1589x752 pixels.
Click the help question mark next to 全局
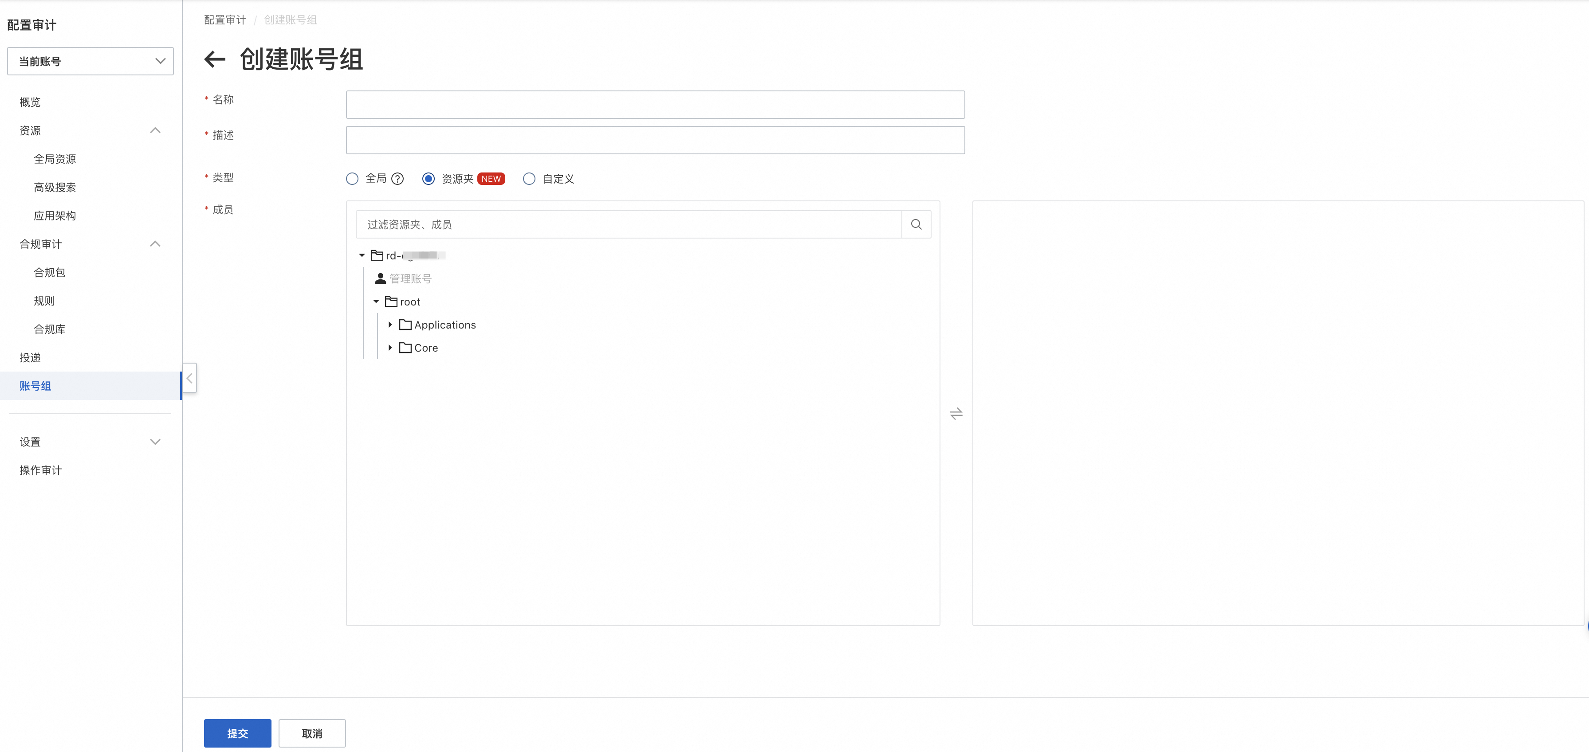398,179
